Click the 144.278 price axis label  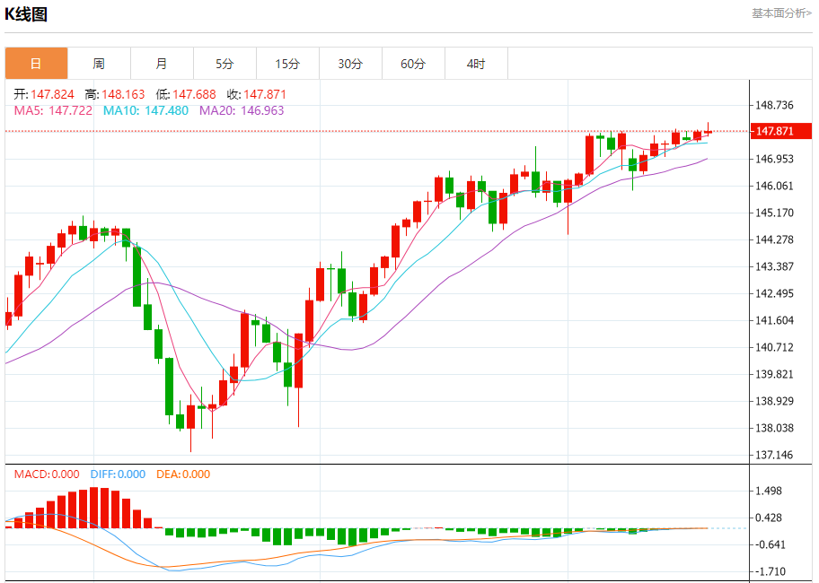(775, 239)
